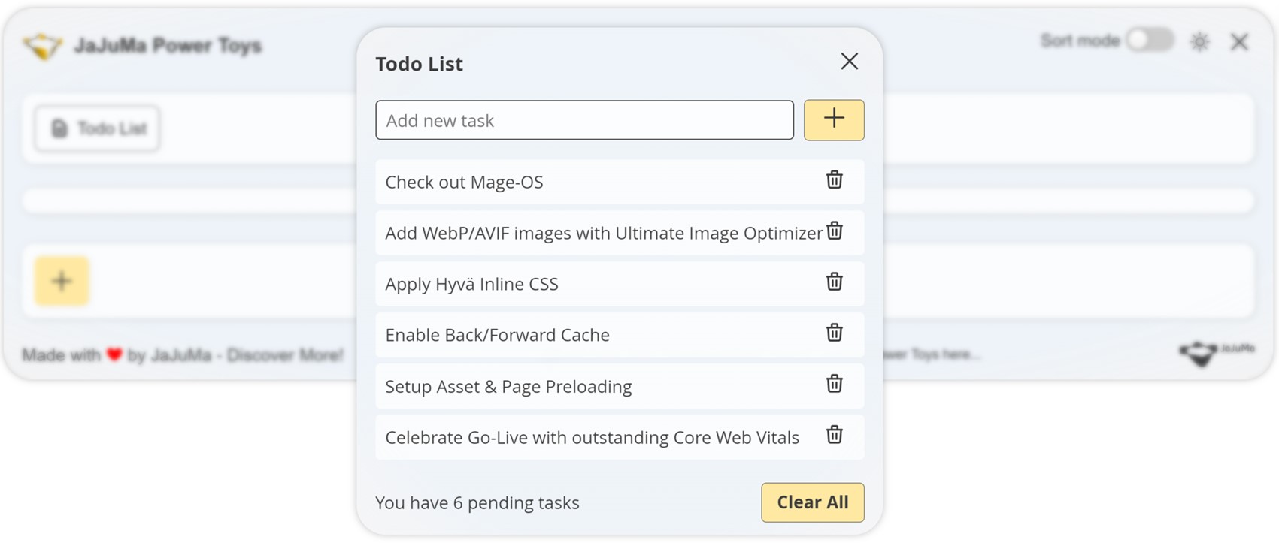
Task: Click the background yellow plus tile
Action: pos(62,282)
